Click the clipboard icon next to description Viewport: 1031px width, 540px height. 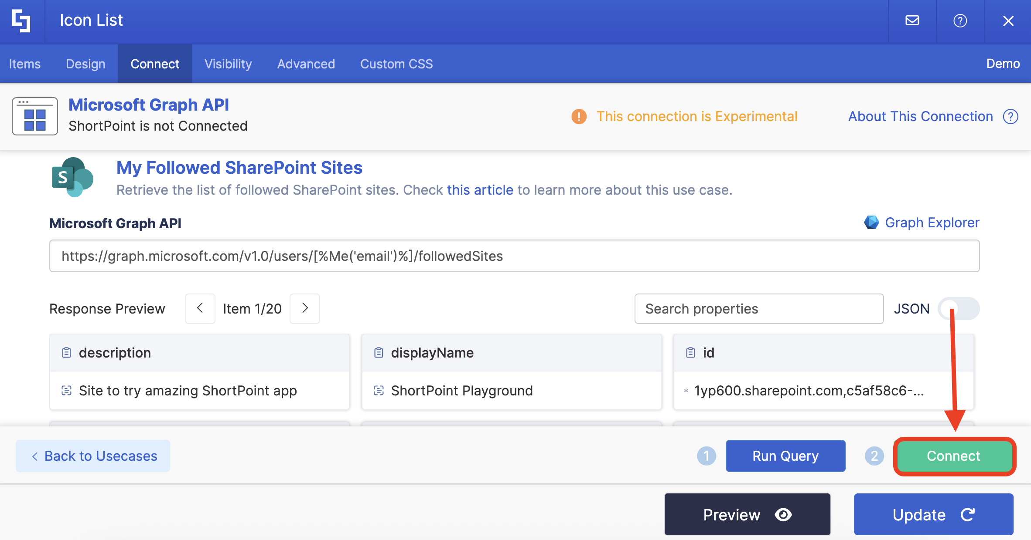66,352
